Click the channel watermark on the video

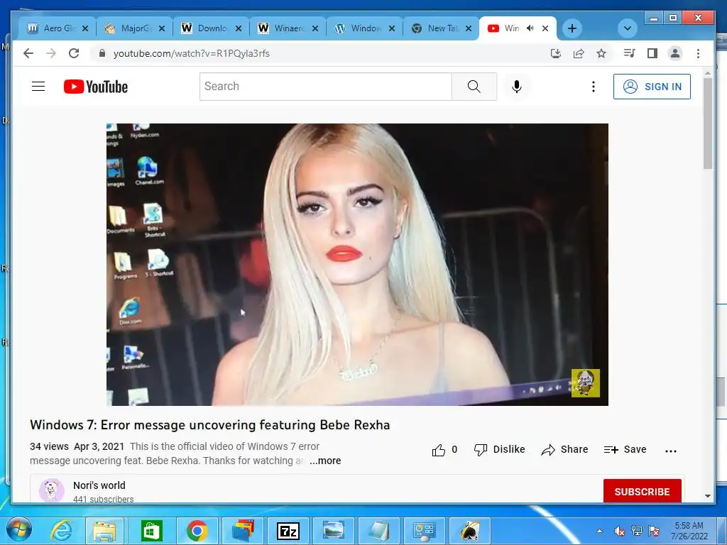point(585,382)
